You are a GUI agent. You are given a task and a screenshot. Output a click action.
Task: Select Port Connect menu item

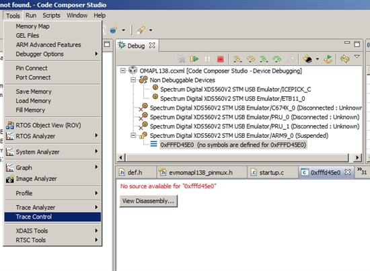tap(52, 77)
